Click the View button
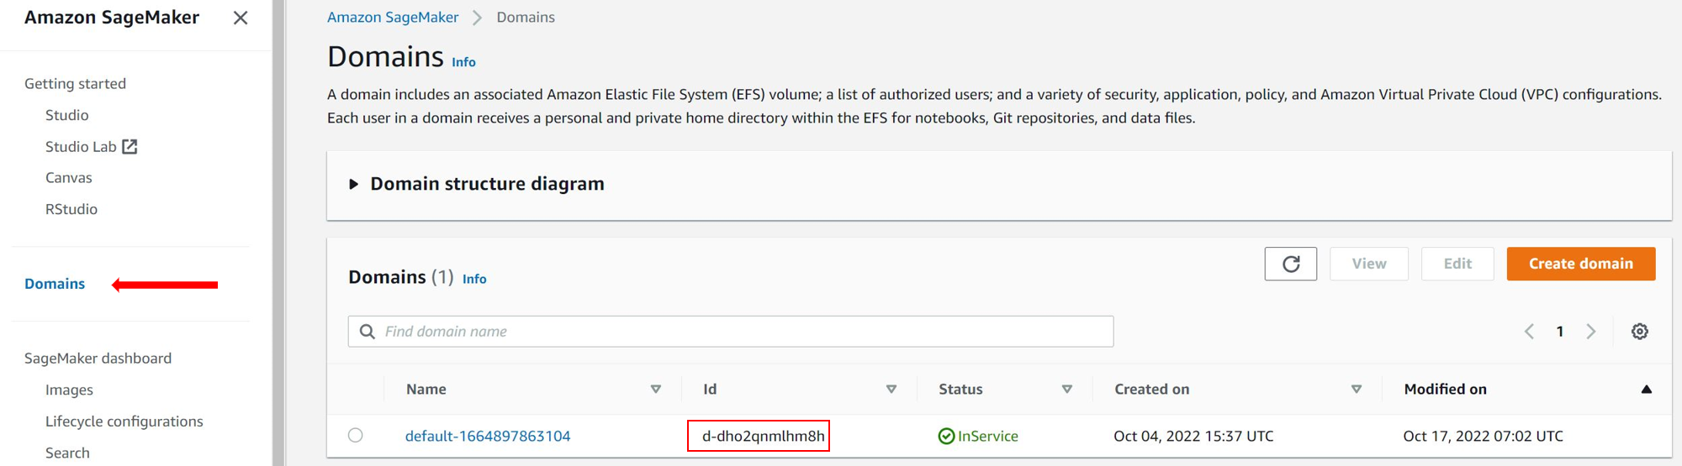1682x466 pixels. [1369, 264]
